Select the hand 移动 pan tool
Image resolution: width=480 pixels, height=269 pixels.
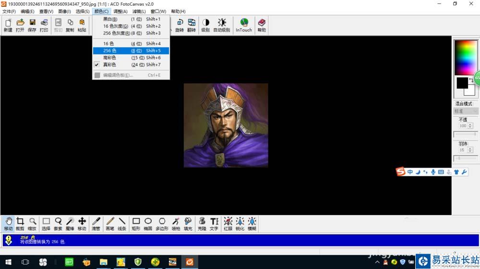(8, 224)
